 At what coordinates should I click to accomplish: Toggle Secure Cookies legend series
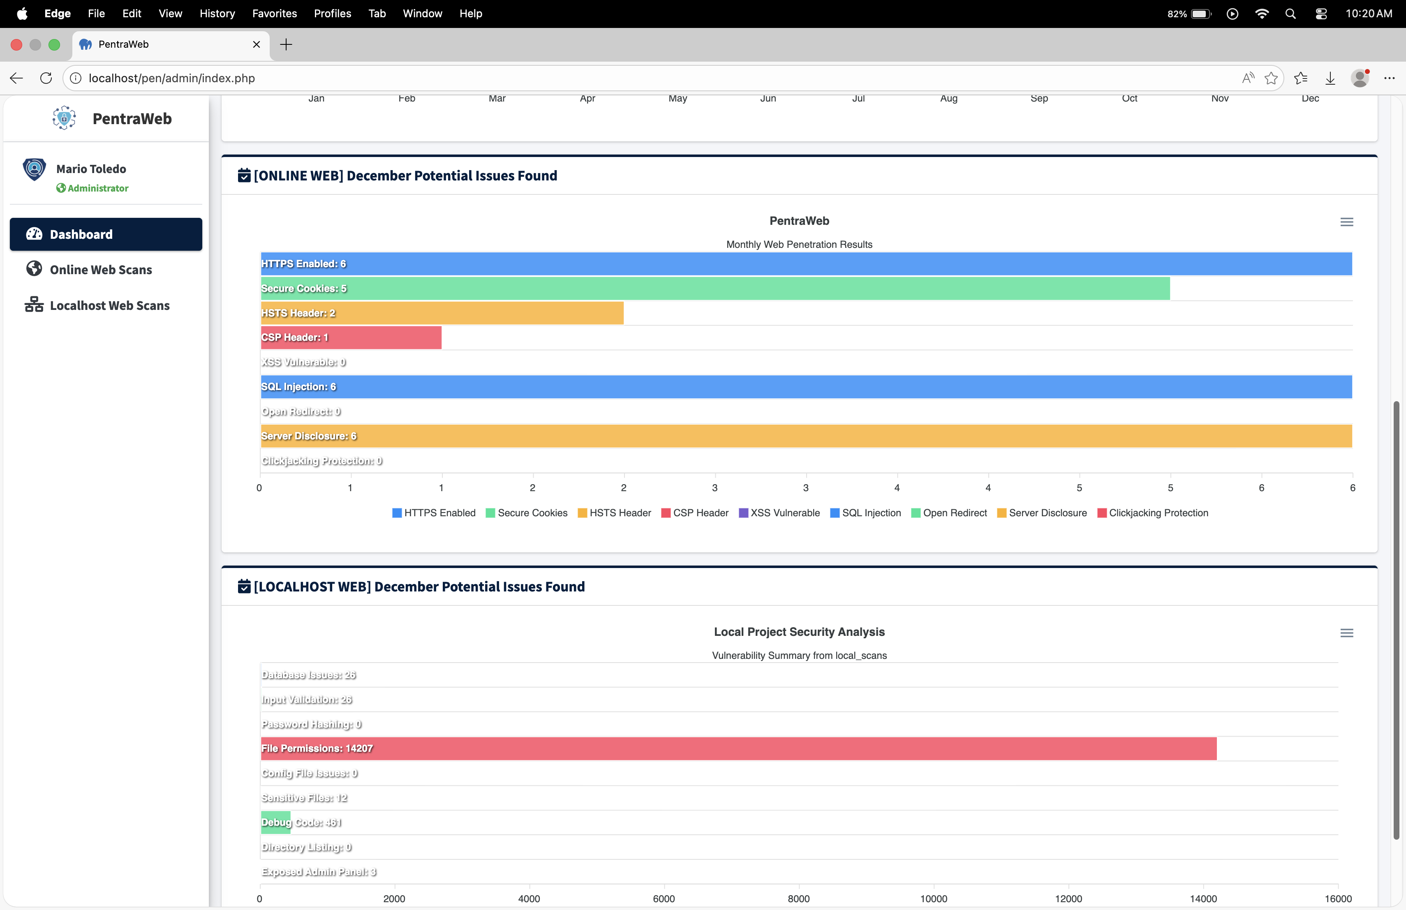(532, 513)
